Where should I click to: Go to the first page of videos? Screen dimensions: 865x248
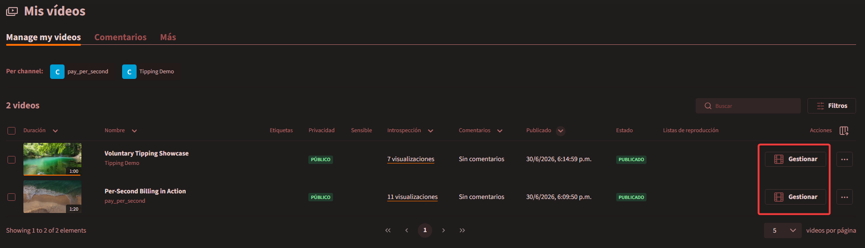click(x=388, y=230)
